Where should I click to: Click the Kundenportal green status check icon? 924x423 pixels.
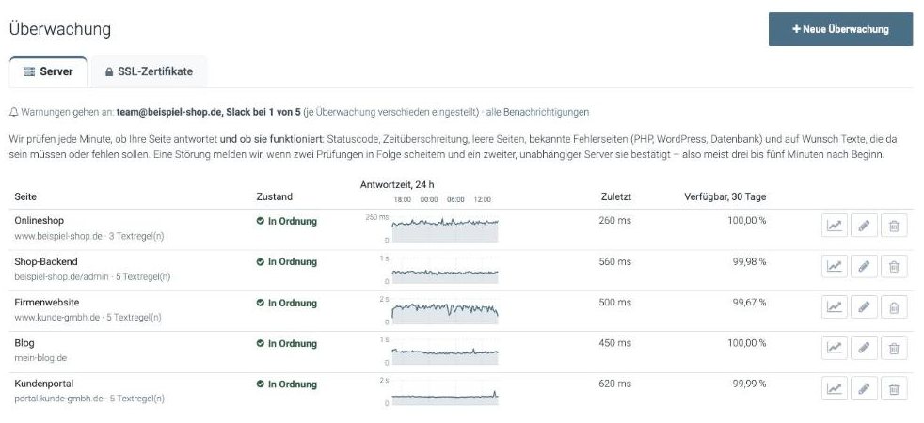pos(261,384)
